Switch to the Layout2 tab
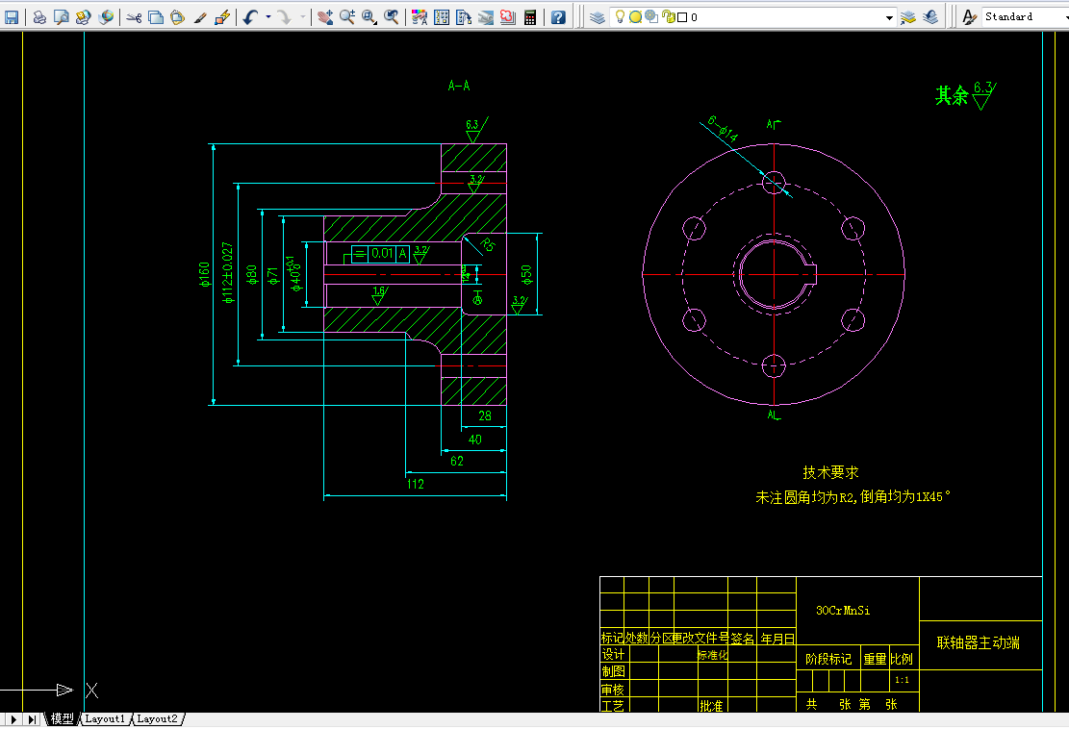This screenshot has height=729, width=1069. (157, 718)
